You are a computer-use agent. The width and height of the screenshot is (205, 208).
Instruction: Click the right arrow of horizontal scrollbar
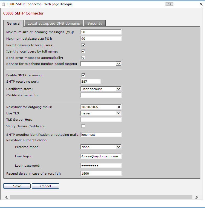tap(197, 197)
